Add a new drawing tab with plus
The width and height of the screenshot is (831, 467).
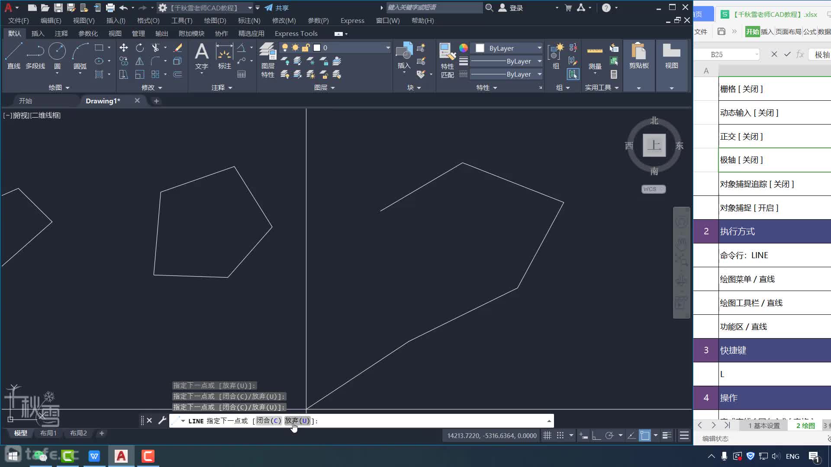(157, 101)
